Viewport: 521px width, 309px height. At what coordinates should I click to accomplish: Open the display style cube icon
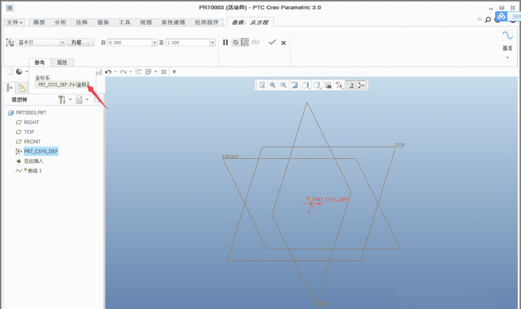(x=306, y=85)
